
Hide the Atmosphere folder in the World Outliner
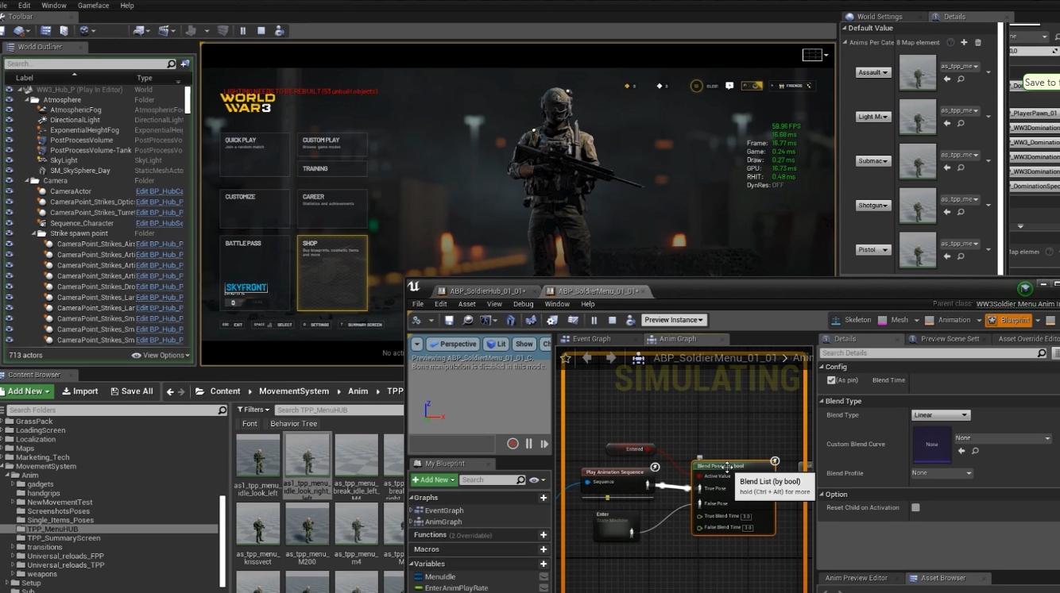9,100
